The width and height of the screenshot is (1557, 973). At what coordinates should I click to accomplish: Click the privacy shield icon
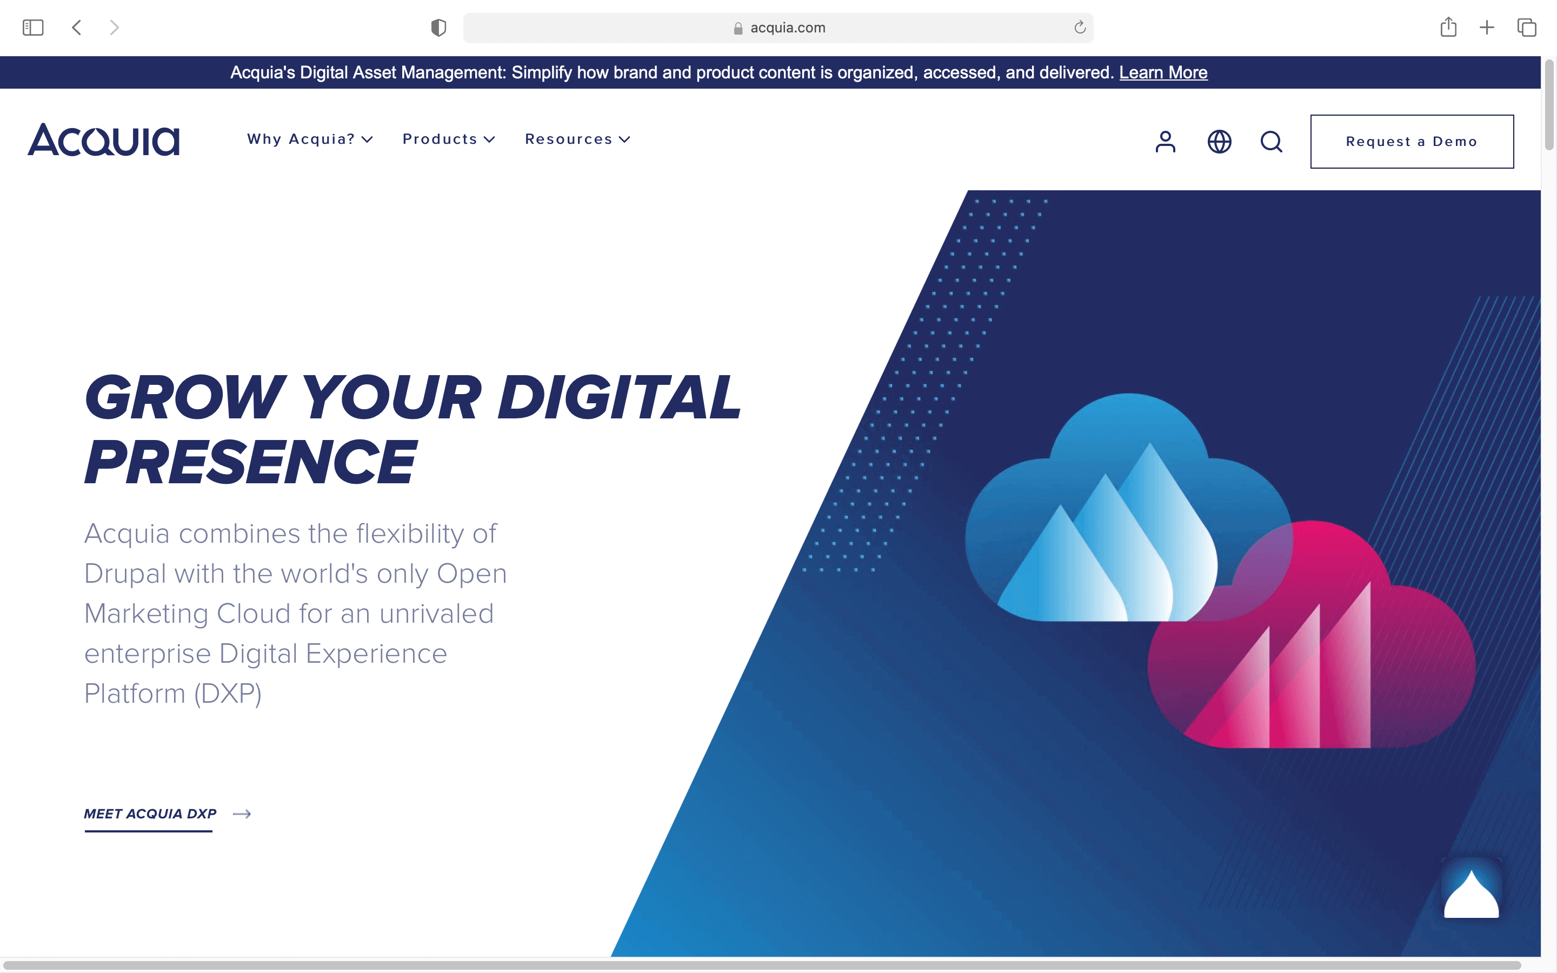tap(439, 28)
